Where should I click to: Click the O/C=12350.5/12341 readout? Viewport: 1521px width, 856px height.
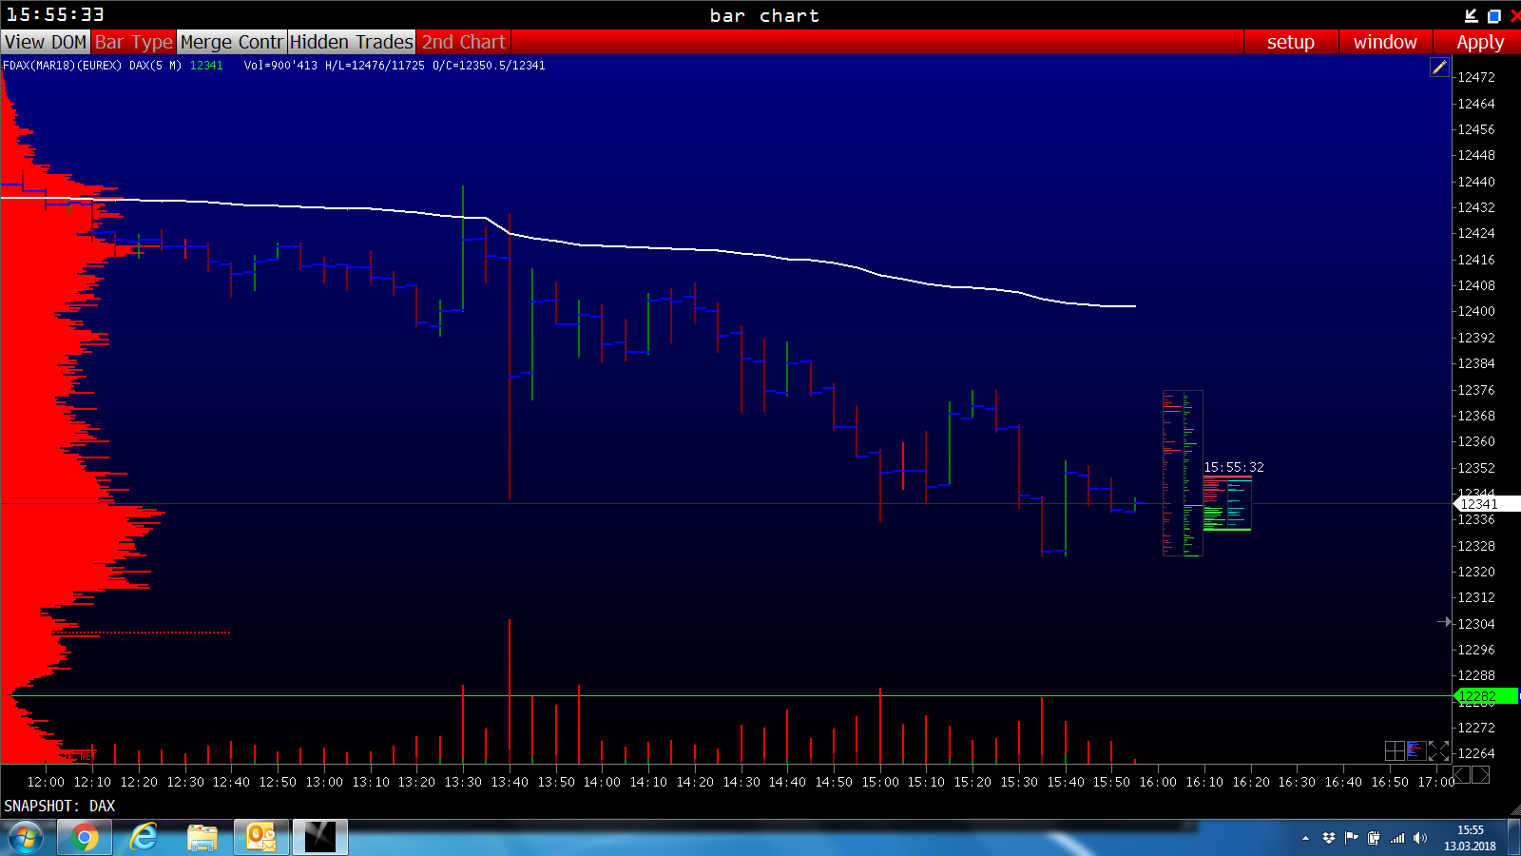(x=489, y=66)
